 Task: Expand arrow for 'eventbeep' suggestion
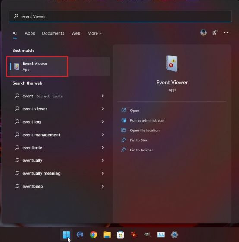click(103, 186)
